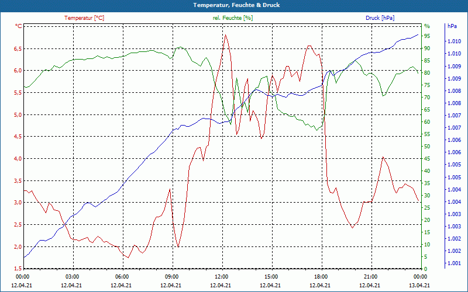Click the 5,5 tick on temperature axis

[18, 93]
